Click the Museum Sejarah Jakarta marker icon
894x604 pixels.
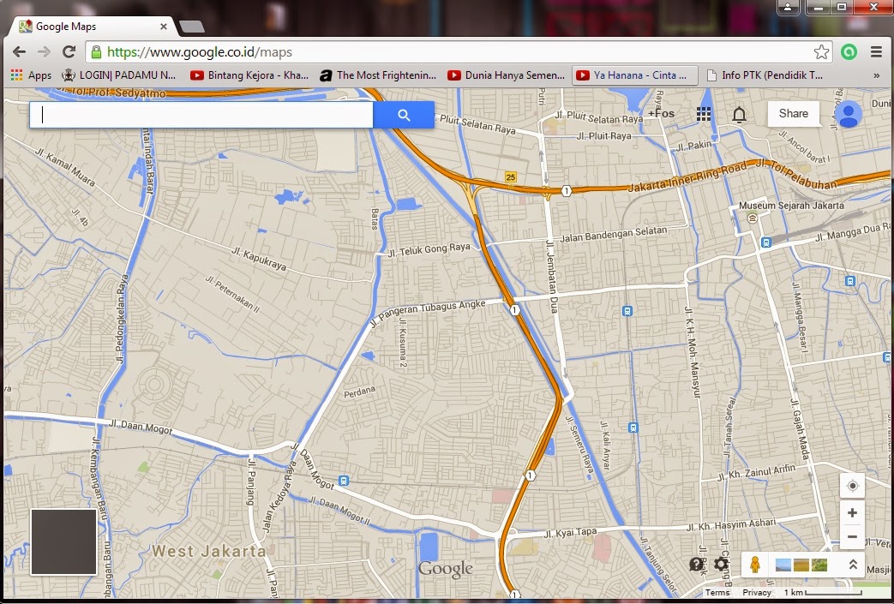752,218
